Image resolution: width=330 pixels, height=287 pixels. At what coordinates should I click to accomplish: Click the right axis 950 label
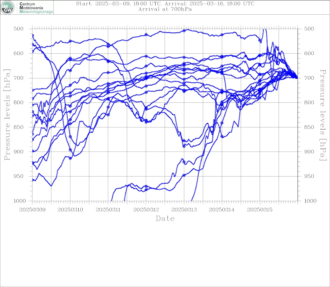click(309, 176)
